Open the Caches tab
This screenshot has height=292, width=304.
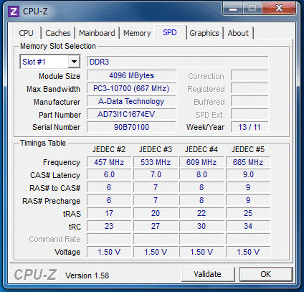coord(58,33)
